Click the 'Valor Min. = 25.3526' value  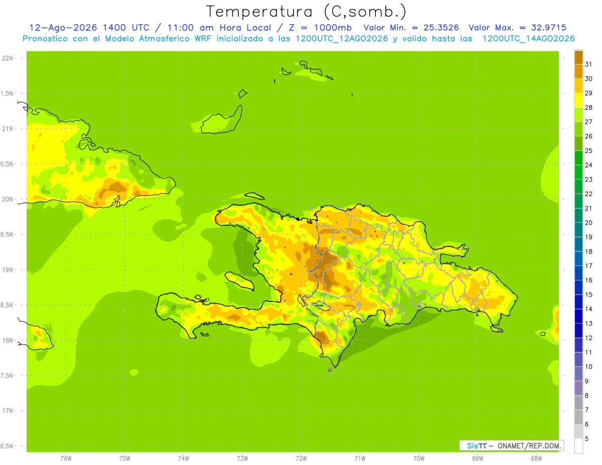pyautogui.click(x=411, y=28)
